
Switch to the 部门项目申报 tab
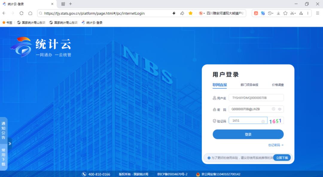point(249,85)
